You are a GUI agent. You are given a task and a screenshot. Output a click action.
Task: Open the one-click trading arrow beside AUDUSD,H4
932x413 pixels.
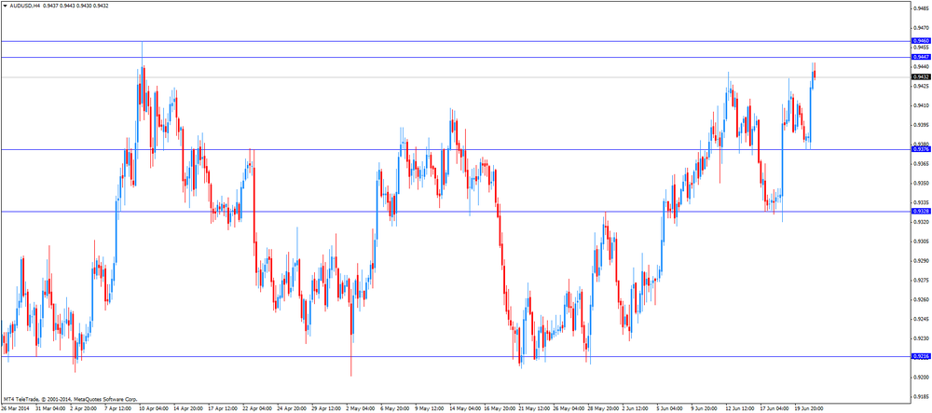click(4, 6)
